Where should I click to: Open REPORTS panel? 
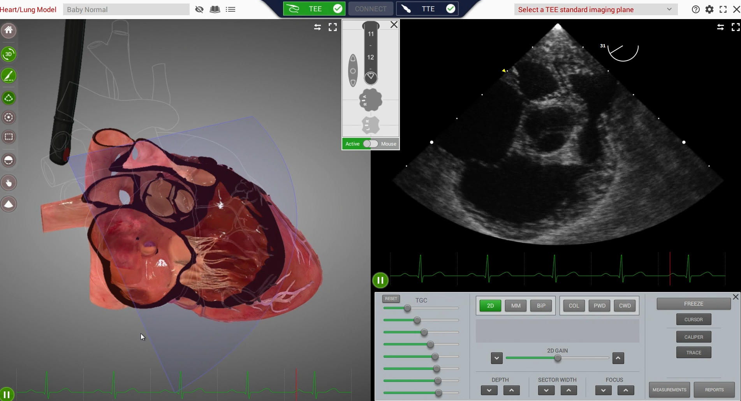(714, 390)
